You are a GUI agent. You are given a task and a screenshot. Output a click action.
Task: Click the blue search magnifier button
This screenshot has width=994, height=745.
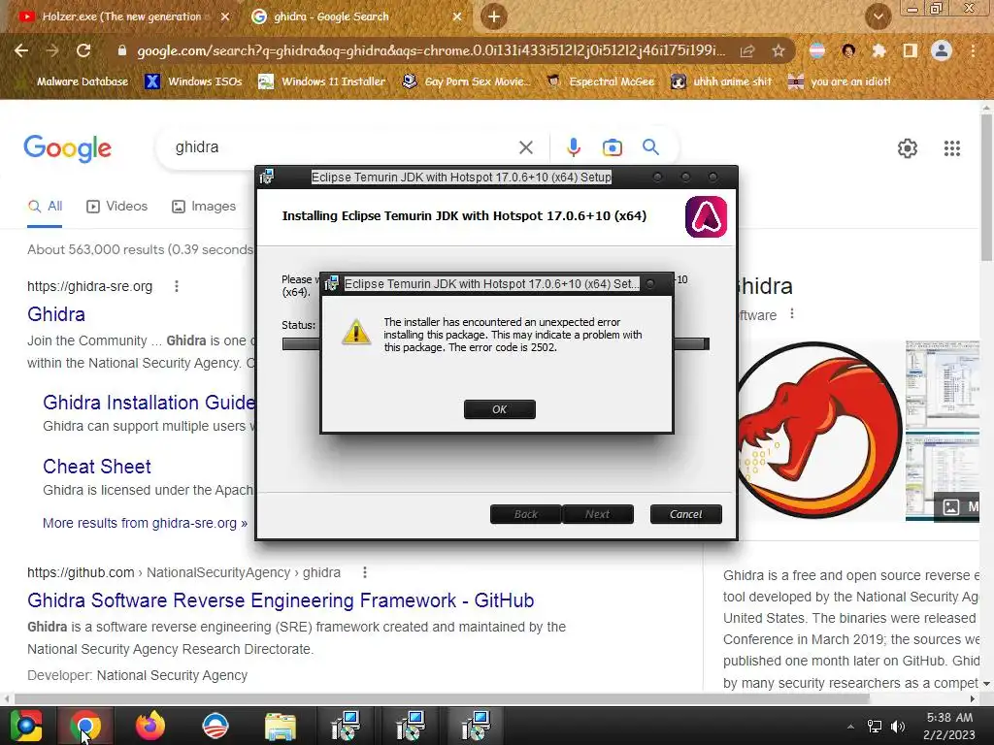650,147
